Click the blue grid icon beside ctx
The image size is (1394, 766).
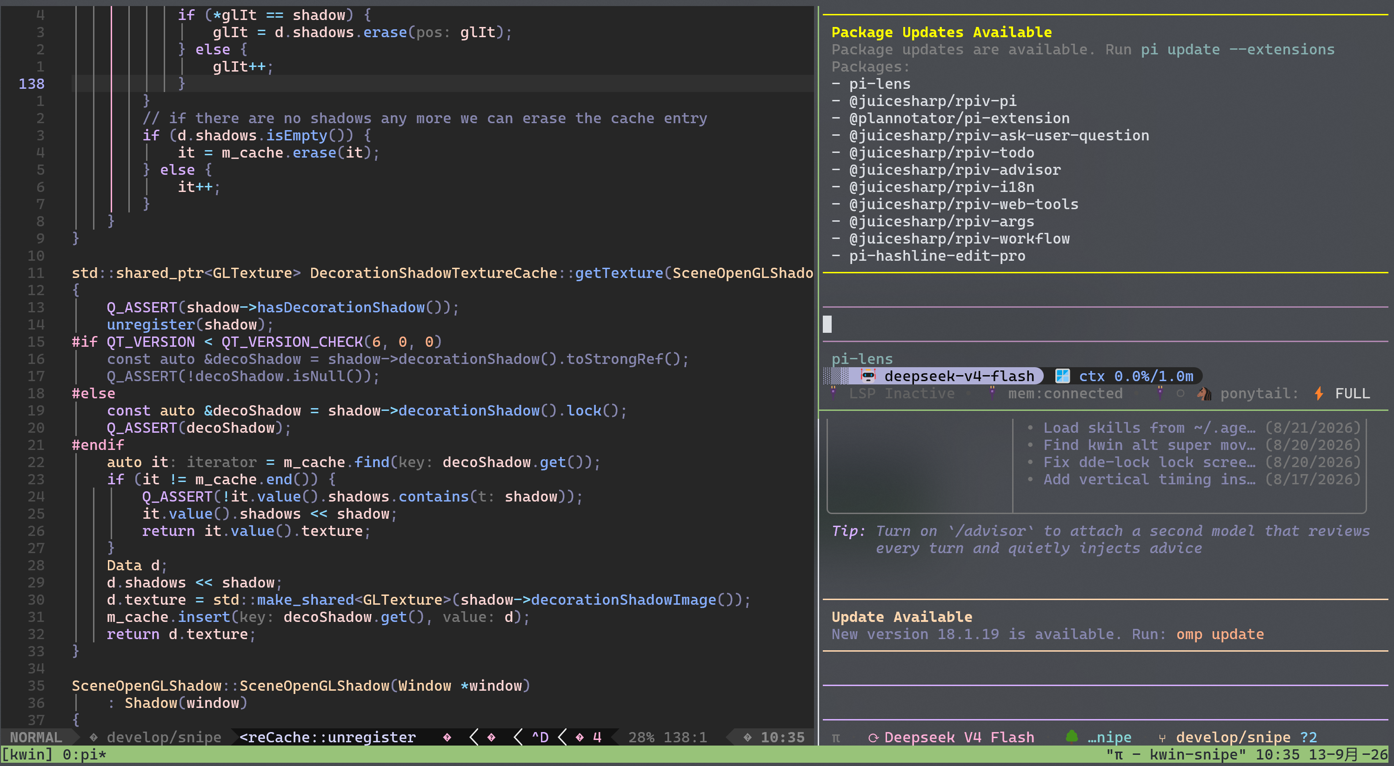click(1063, 376)
